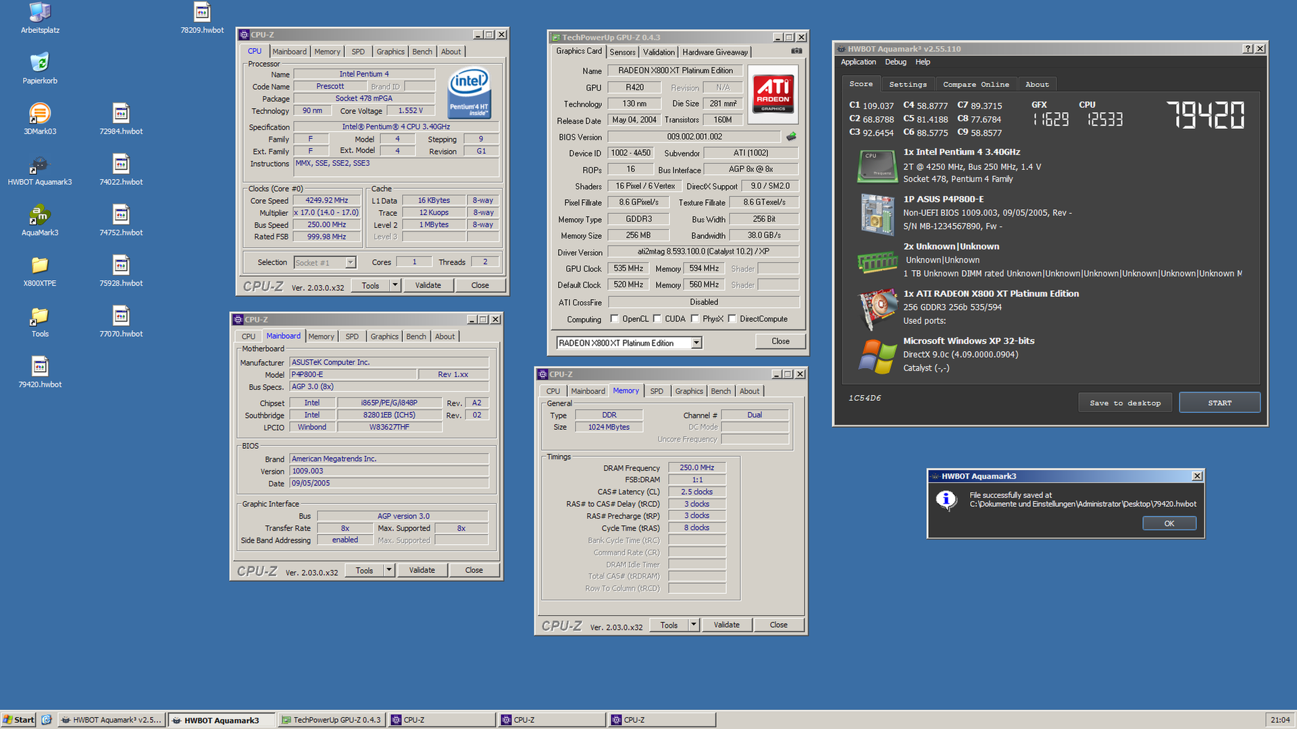
Task: Open the About tab in Aquamark3
Action: (x=1037, y=84)
